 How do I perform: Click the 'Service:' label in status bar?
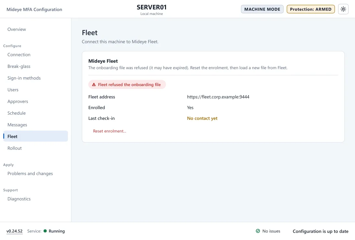34,231
